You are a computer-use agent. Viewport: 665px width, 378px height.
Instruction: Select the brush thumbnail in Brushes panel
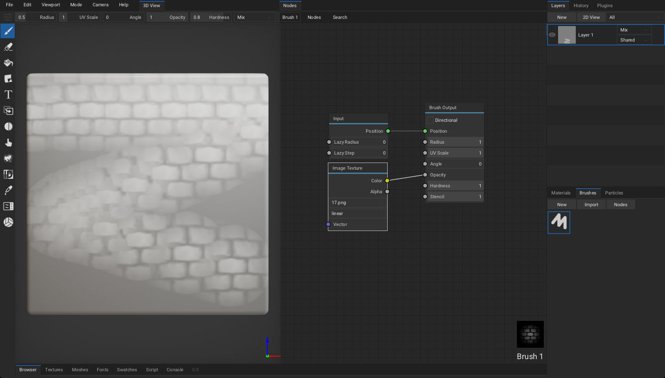(x=559, y=222)
